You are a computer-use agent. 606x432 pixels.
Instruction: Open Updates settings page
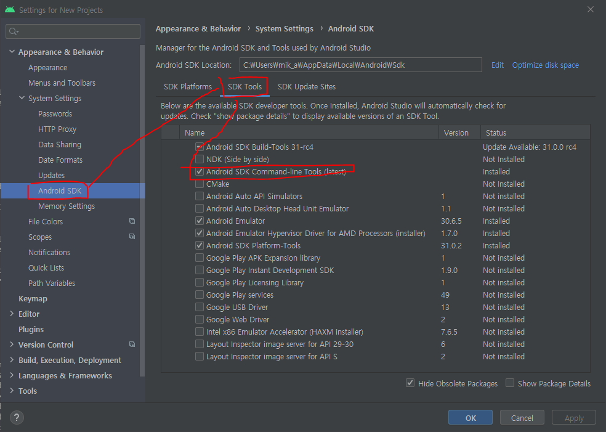(51, 175)
